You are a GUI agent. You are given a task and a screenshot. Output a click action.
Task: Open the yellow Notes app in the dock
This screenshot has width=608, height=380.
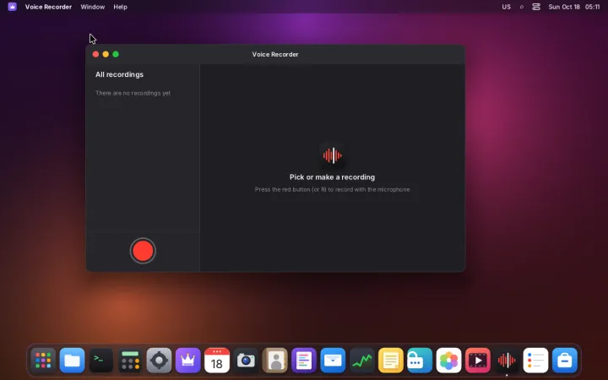[391, 361]
